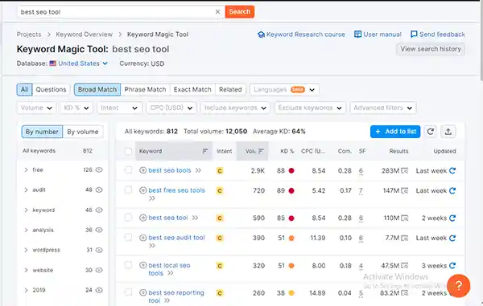Check the best local seo tools checkbox
The height and width of the screenshot is (306, 483).
coord(129,265)
